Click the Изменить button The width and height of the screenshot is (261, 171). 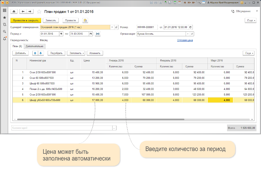[x=95, y=53]
